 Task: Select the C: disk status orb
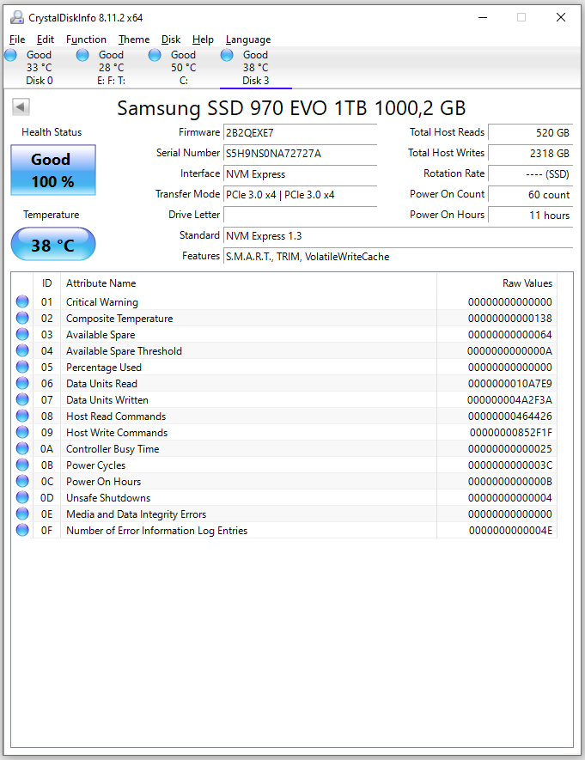(x=155, y=55)
